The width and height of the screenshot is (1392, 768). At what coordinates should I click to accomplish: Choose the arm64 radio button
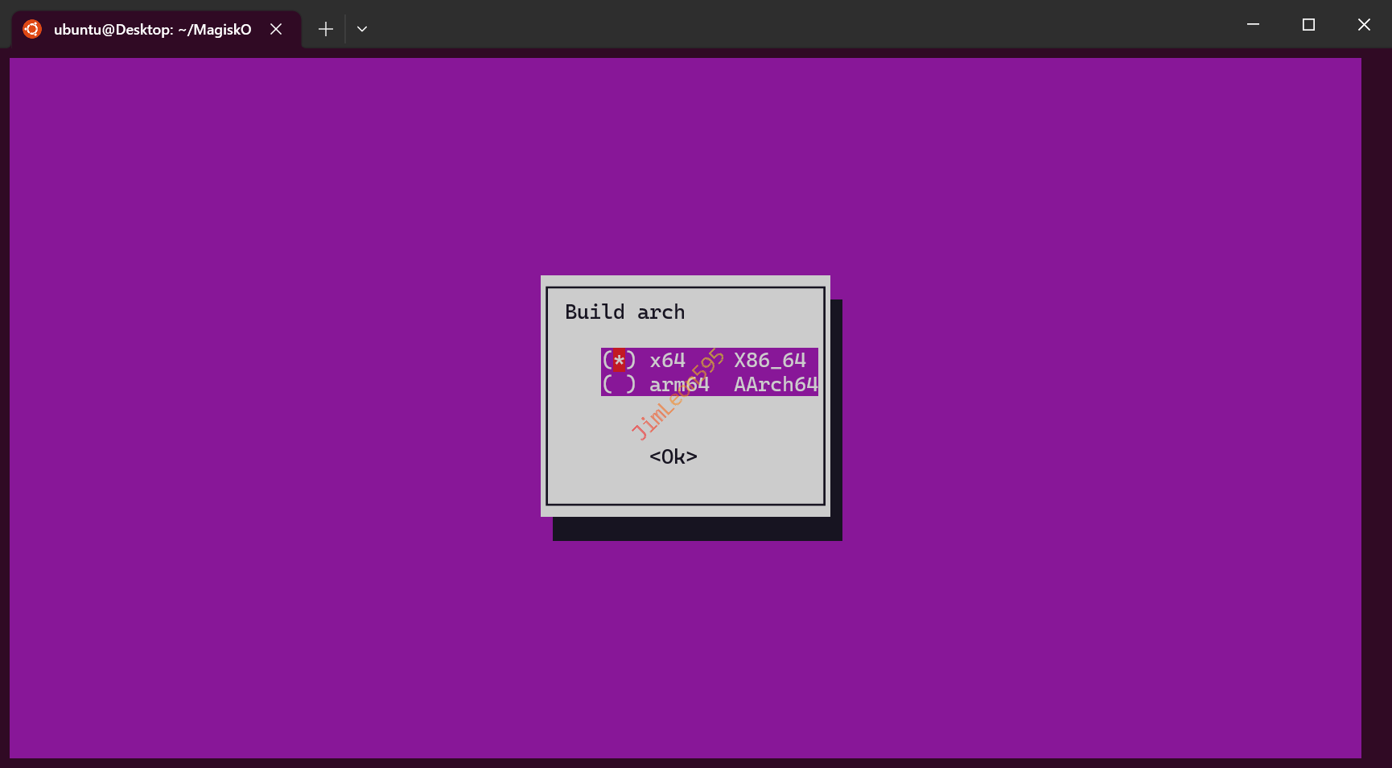tap(619, 385)
